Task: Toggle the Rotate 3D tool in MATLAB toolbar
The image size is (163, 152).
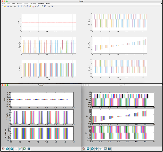Action: click(x=27, y=6)
